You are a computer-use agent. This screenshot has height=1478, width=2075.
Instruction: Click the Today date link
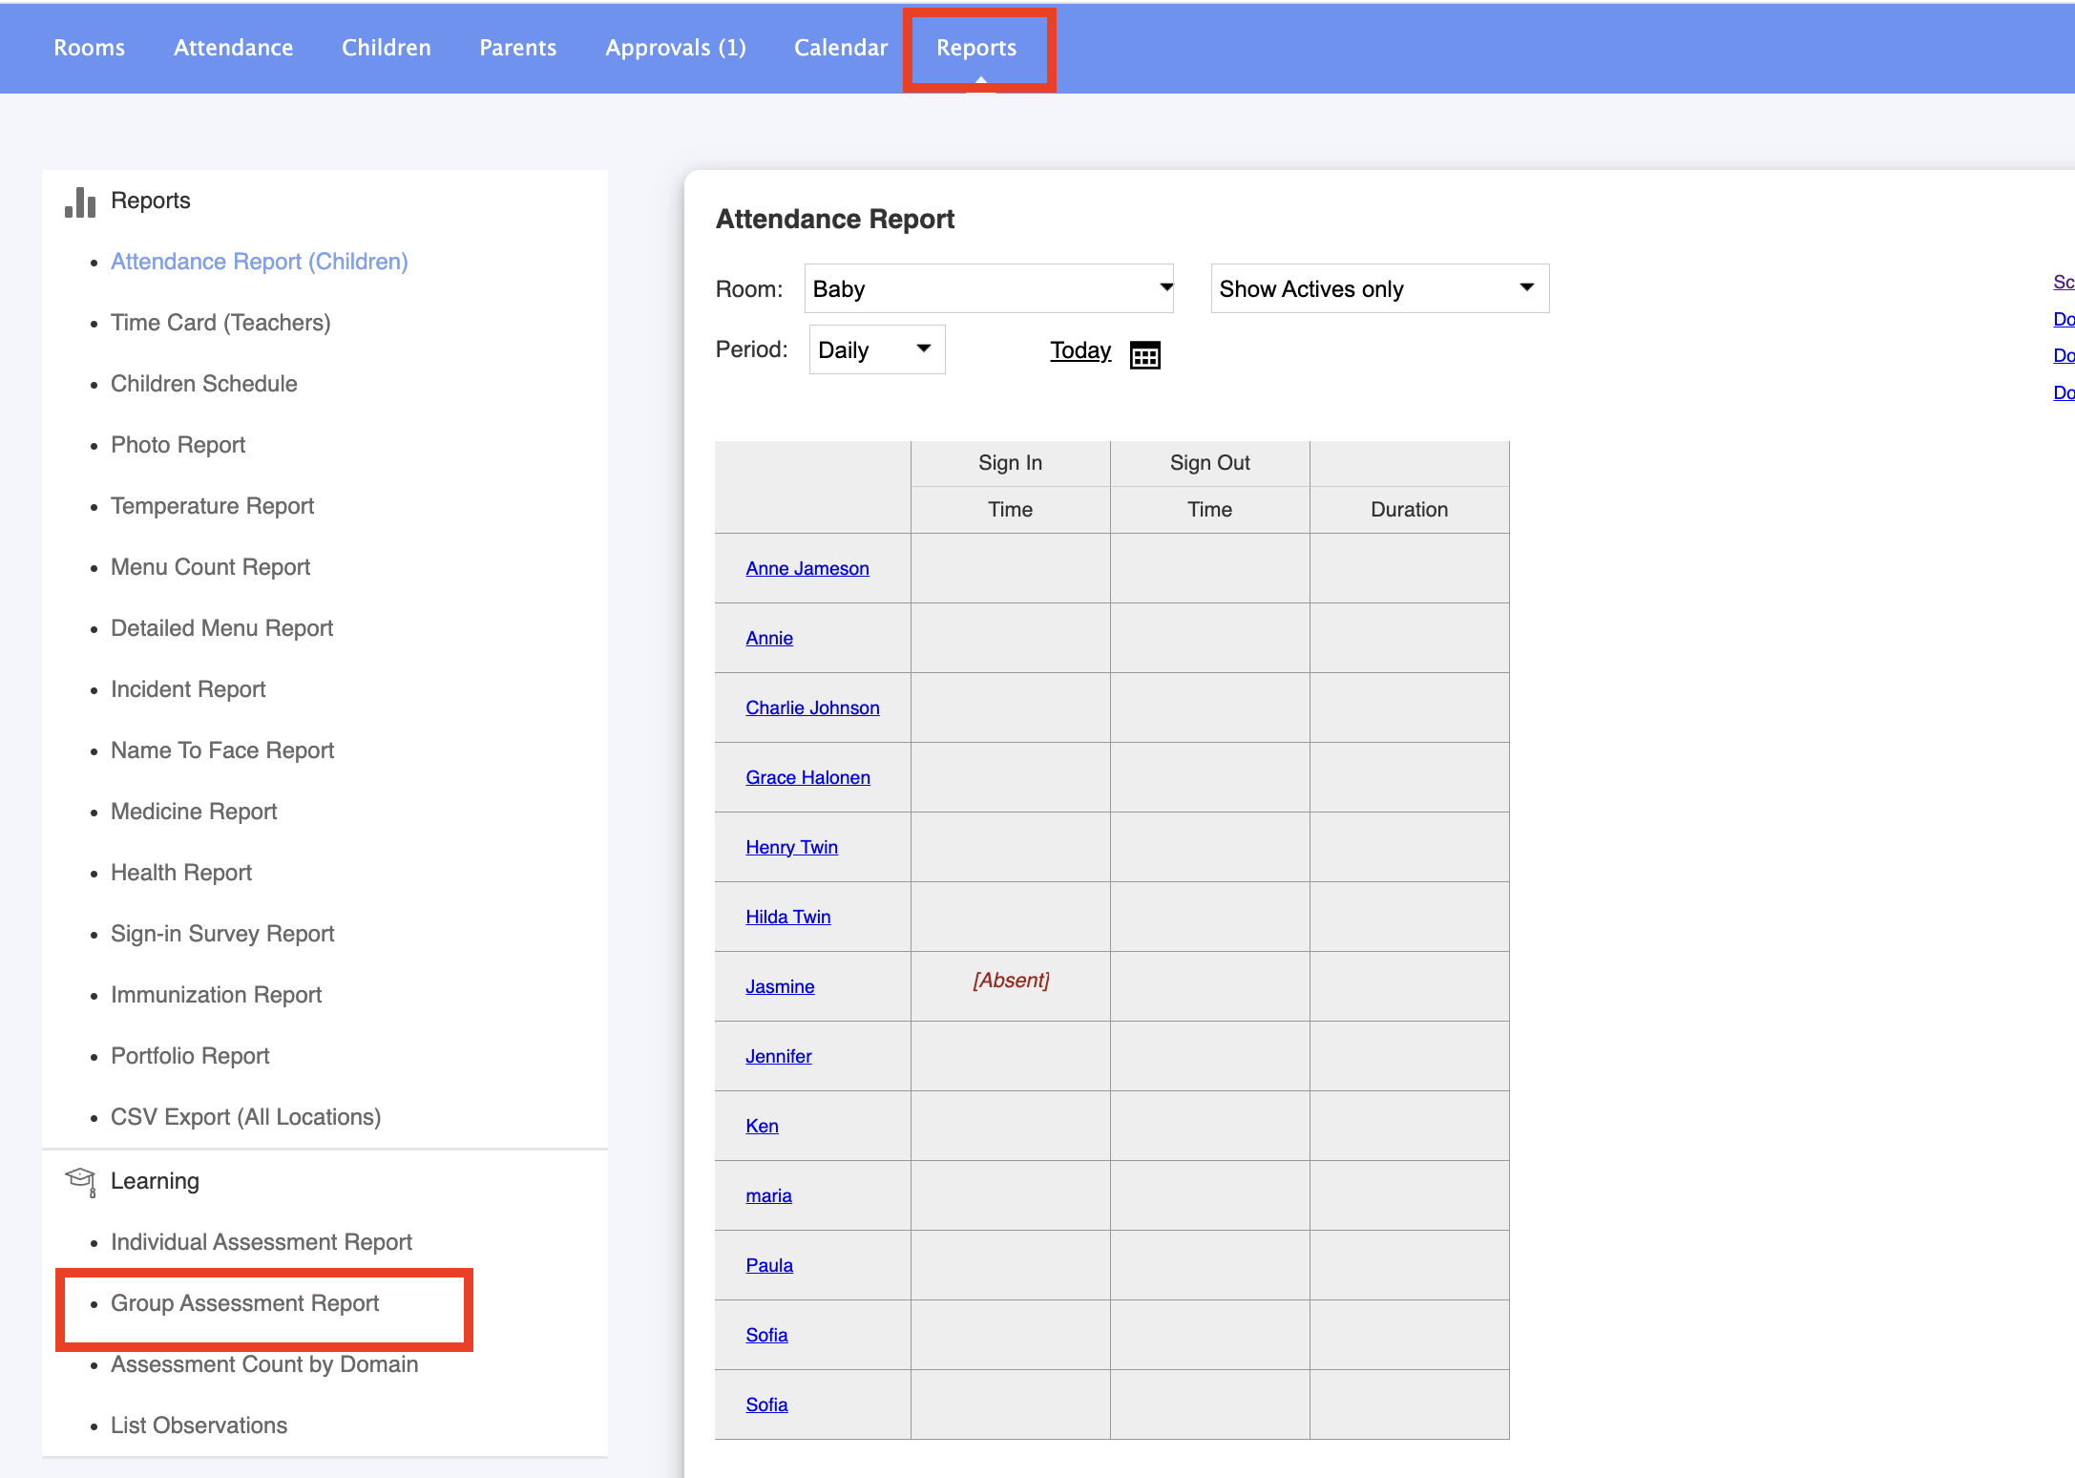pos(1080,350)
